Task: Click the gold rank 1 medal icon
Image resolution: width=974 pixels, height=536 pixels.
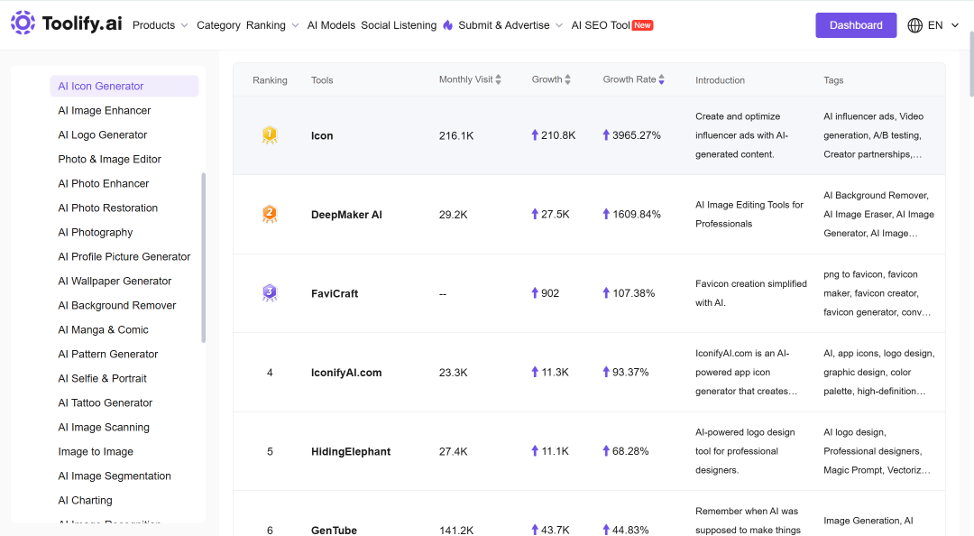Action: pos(270,135)
